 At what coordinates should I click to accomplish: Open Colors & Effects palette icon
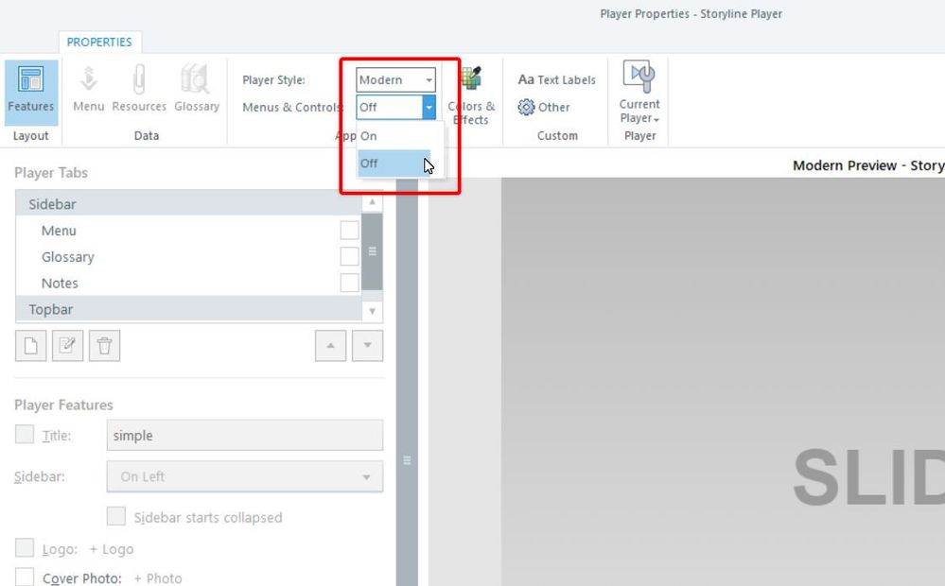click(471, 95)
